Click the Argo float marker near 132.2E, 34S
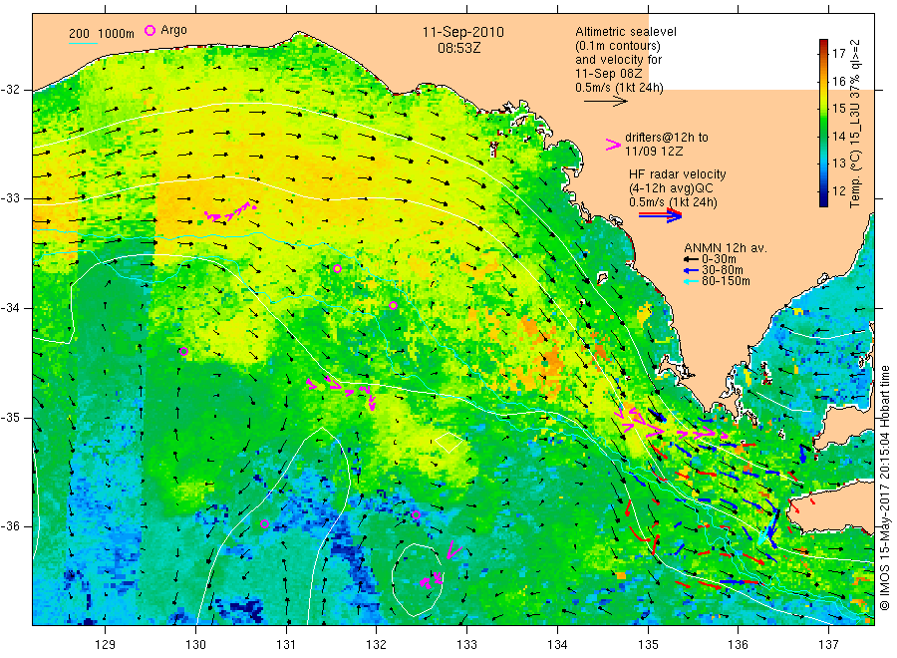Screen dimensions: 897x658 point(393,305)
